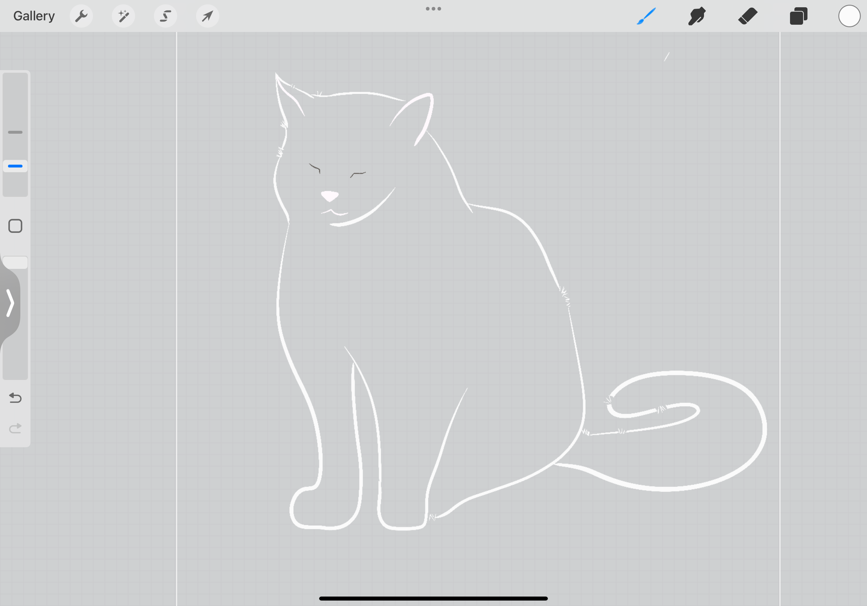Open the white color picker circle
This screenshot has width=867, height=606.
[849, 16]
